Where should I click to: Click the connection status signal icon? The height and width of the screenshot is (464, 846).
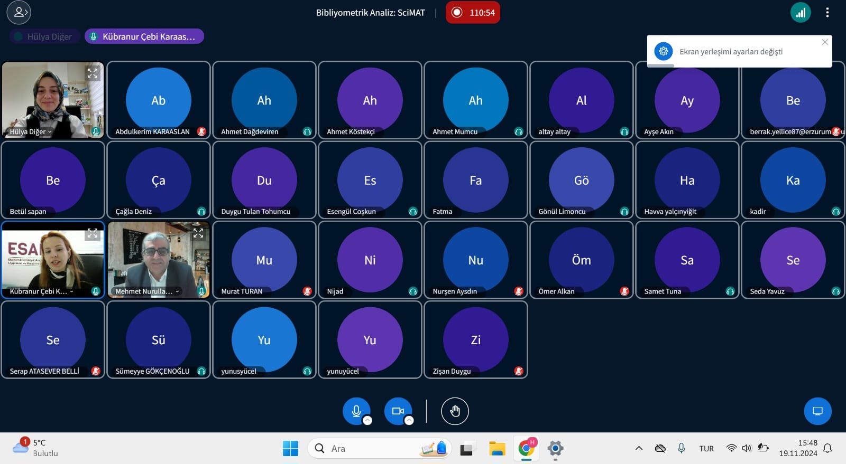801,13
